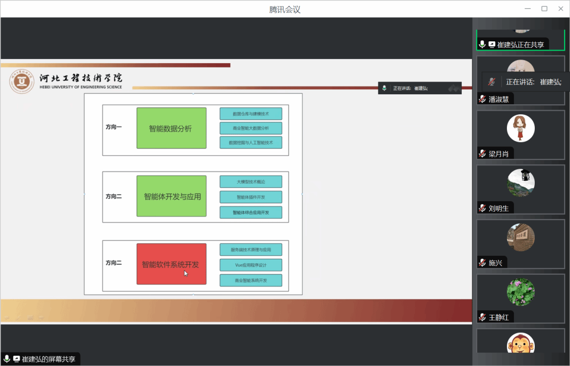Screen dimensions: 570x366
Task: Click the muted mic icon beside 潘淑慧
Action: coord(482,99)
